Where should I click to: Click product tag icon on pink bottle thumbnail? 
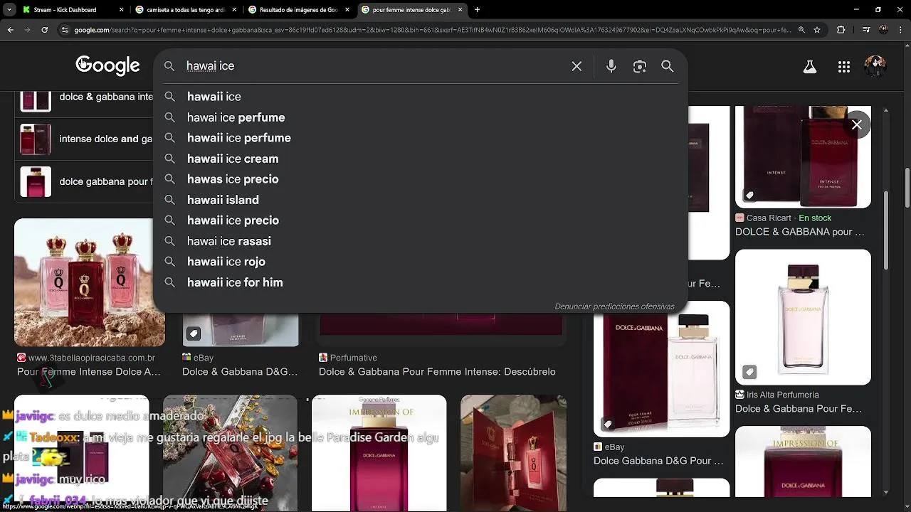point(749,372)
